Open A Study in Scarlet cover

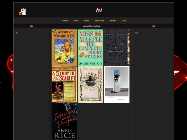pyautogui.click(x=64, y=85)
